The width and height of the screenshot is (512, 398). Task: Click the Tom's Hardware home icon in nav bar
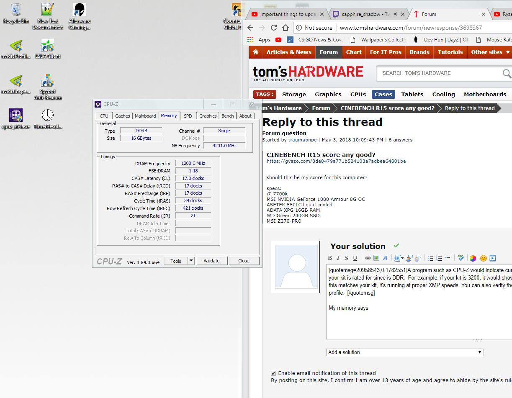[x=255, y=52]
